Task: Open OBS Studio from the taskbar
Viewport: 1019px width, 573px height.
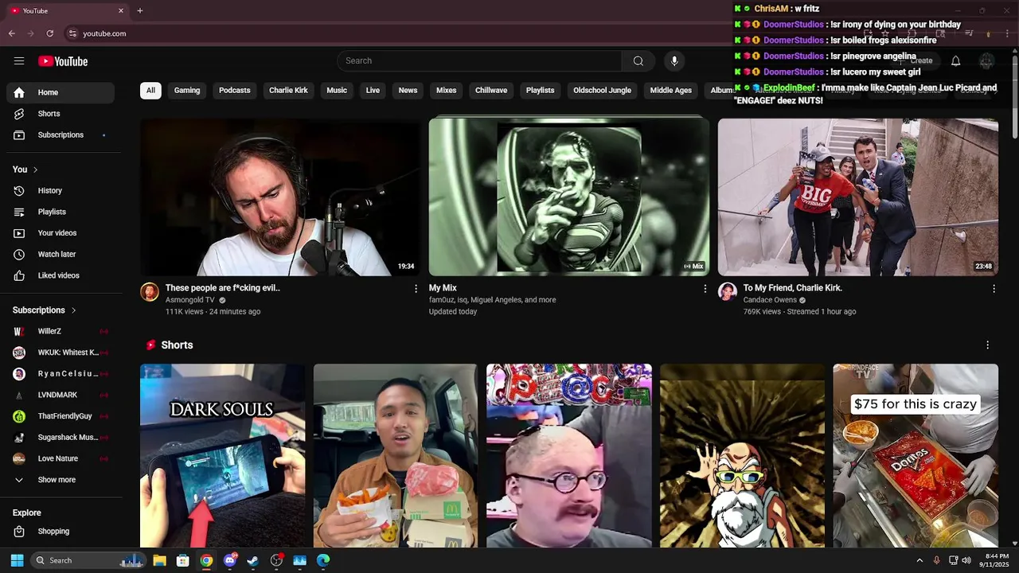Action: click(276, 560)
